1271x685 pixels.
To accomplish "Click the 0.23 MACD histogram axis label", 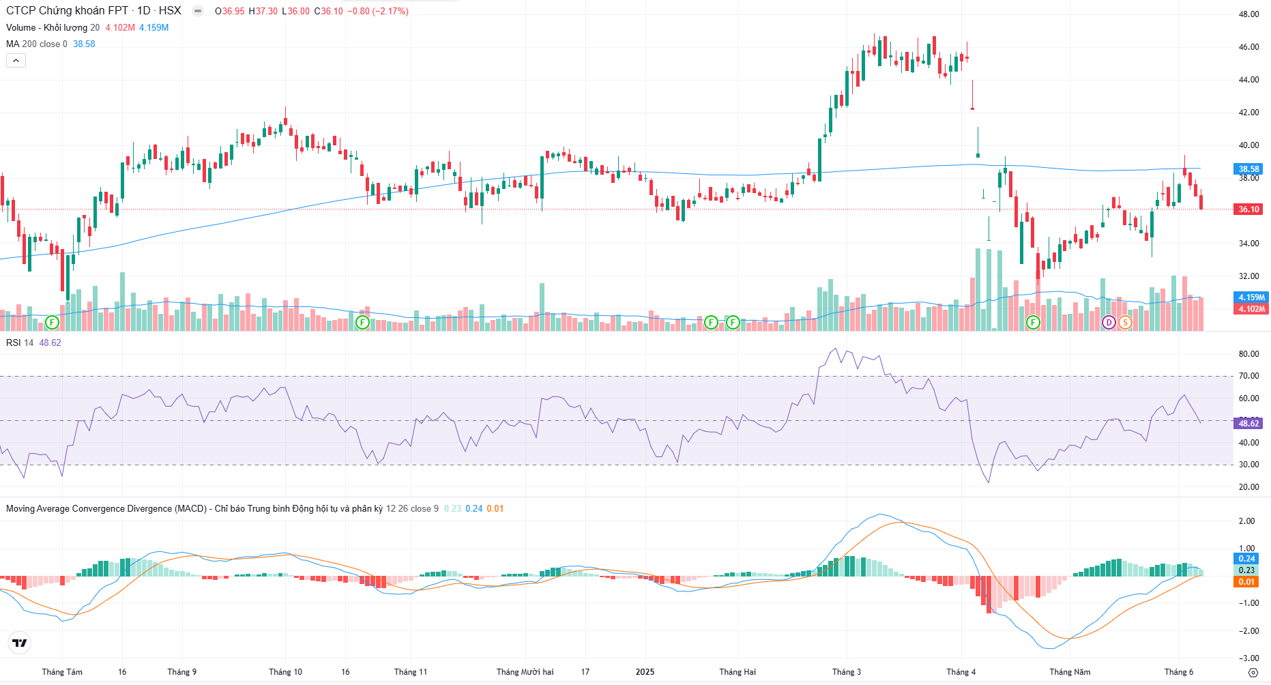I will coord(1246,570).
